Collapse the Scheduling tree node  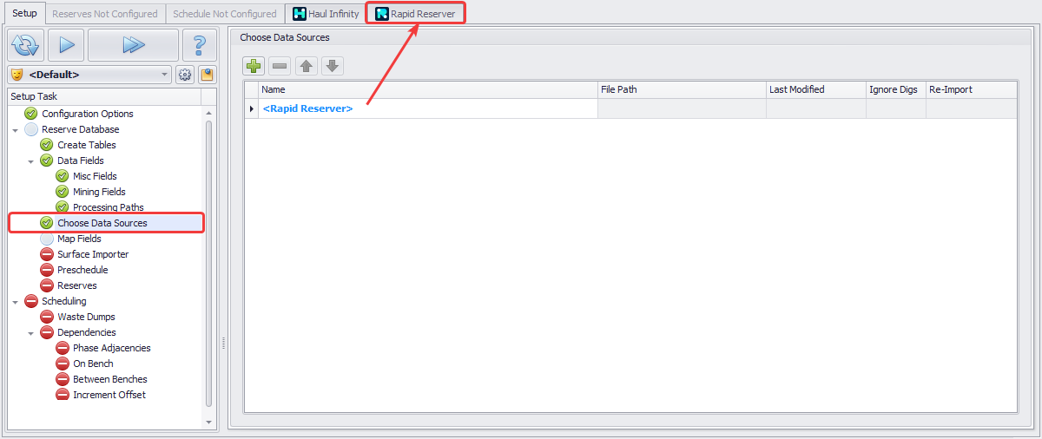(x=15, y=301)
